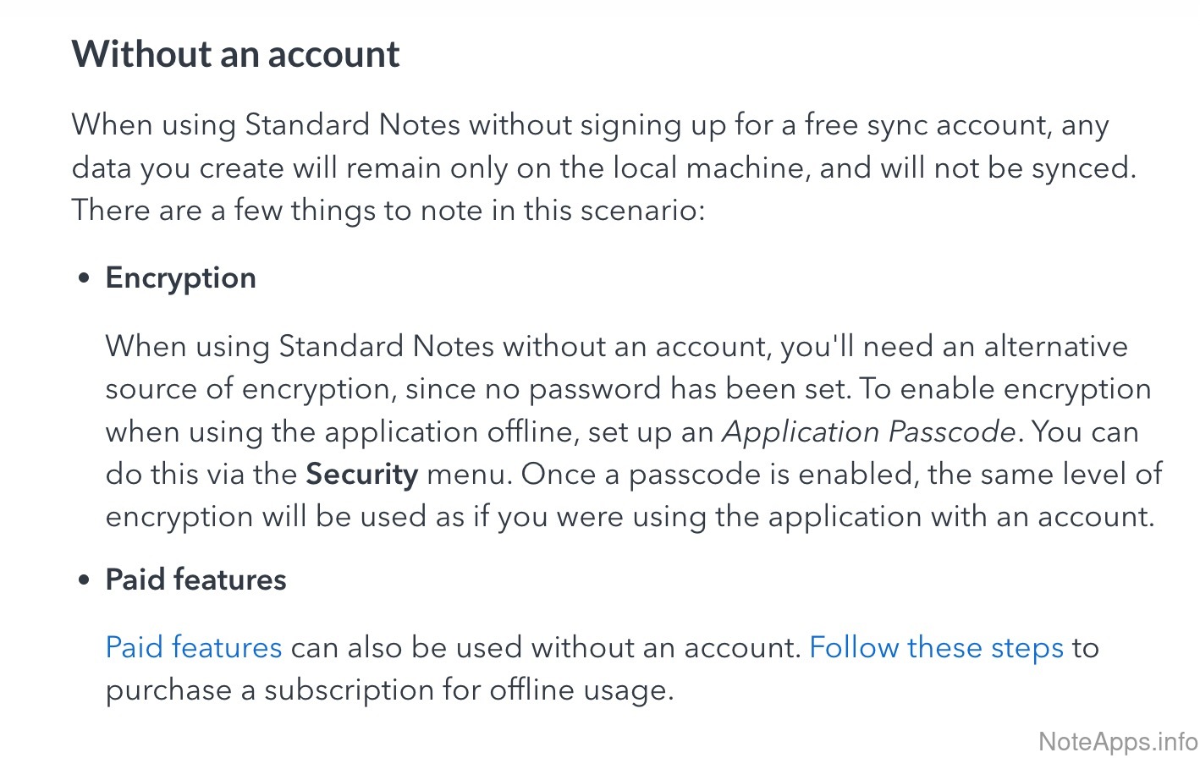Image resolution: width=1200 pixels, height=758 pixels.
Task: Click "purchase a subscription for offline usage" text
Action: coord(389,690)
